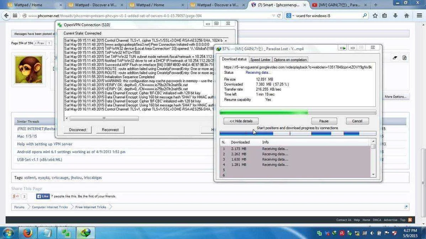426x239 pixels.
Task: Switch to the Speed Limiter tab
Action: 260,60
